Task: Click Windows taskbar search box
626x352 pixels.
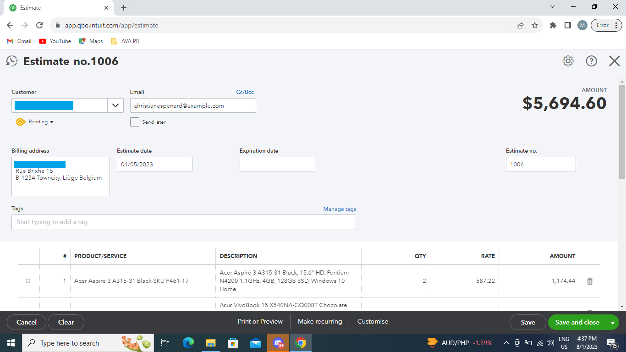Action: click(88, 343)
